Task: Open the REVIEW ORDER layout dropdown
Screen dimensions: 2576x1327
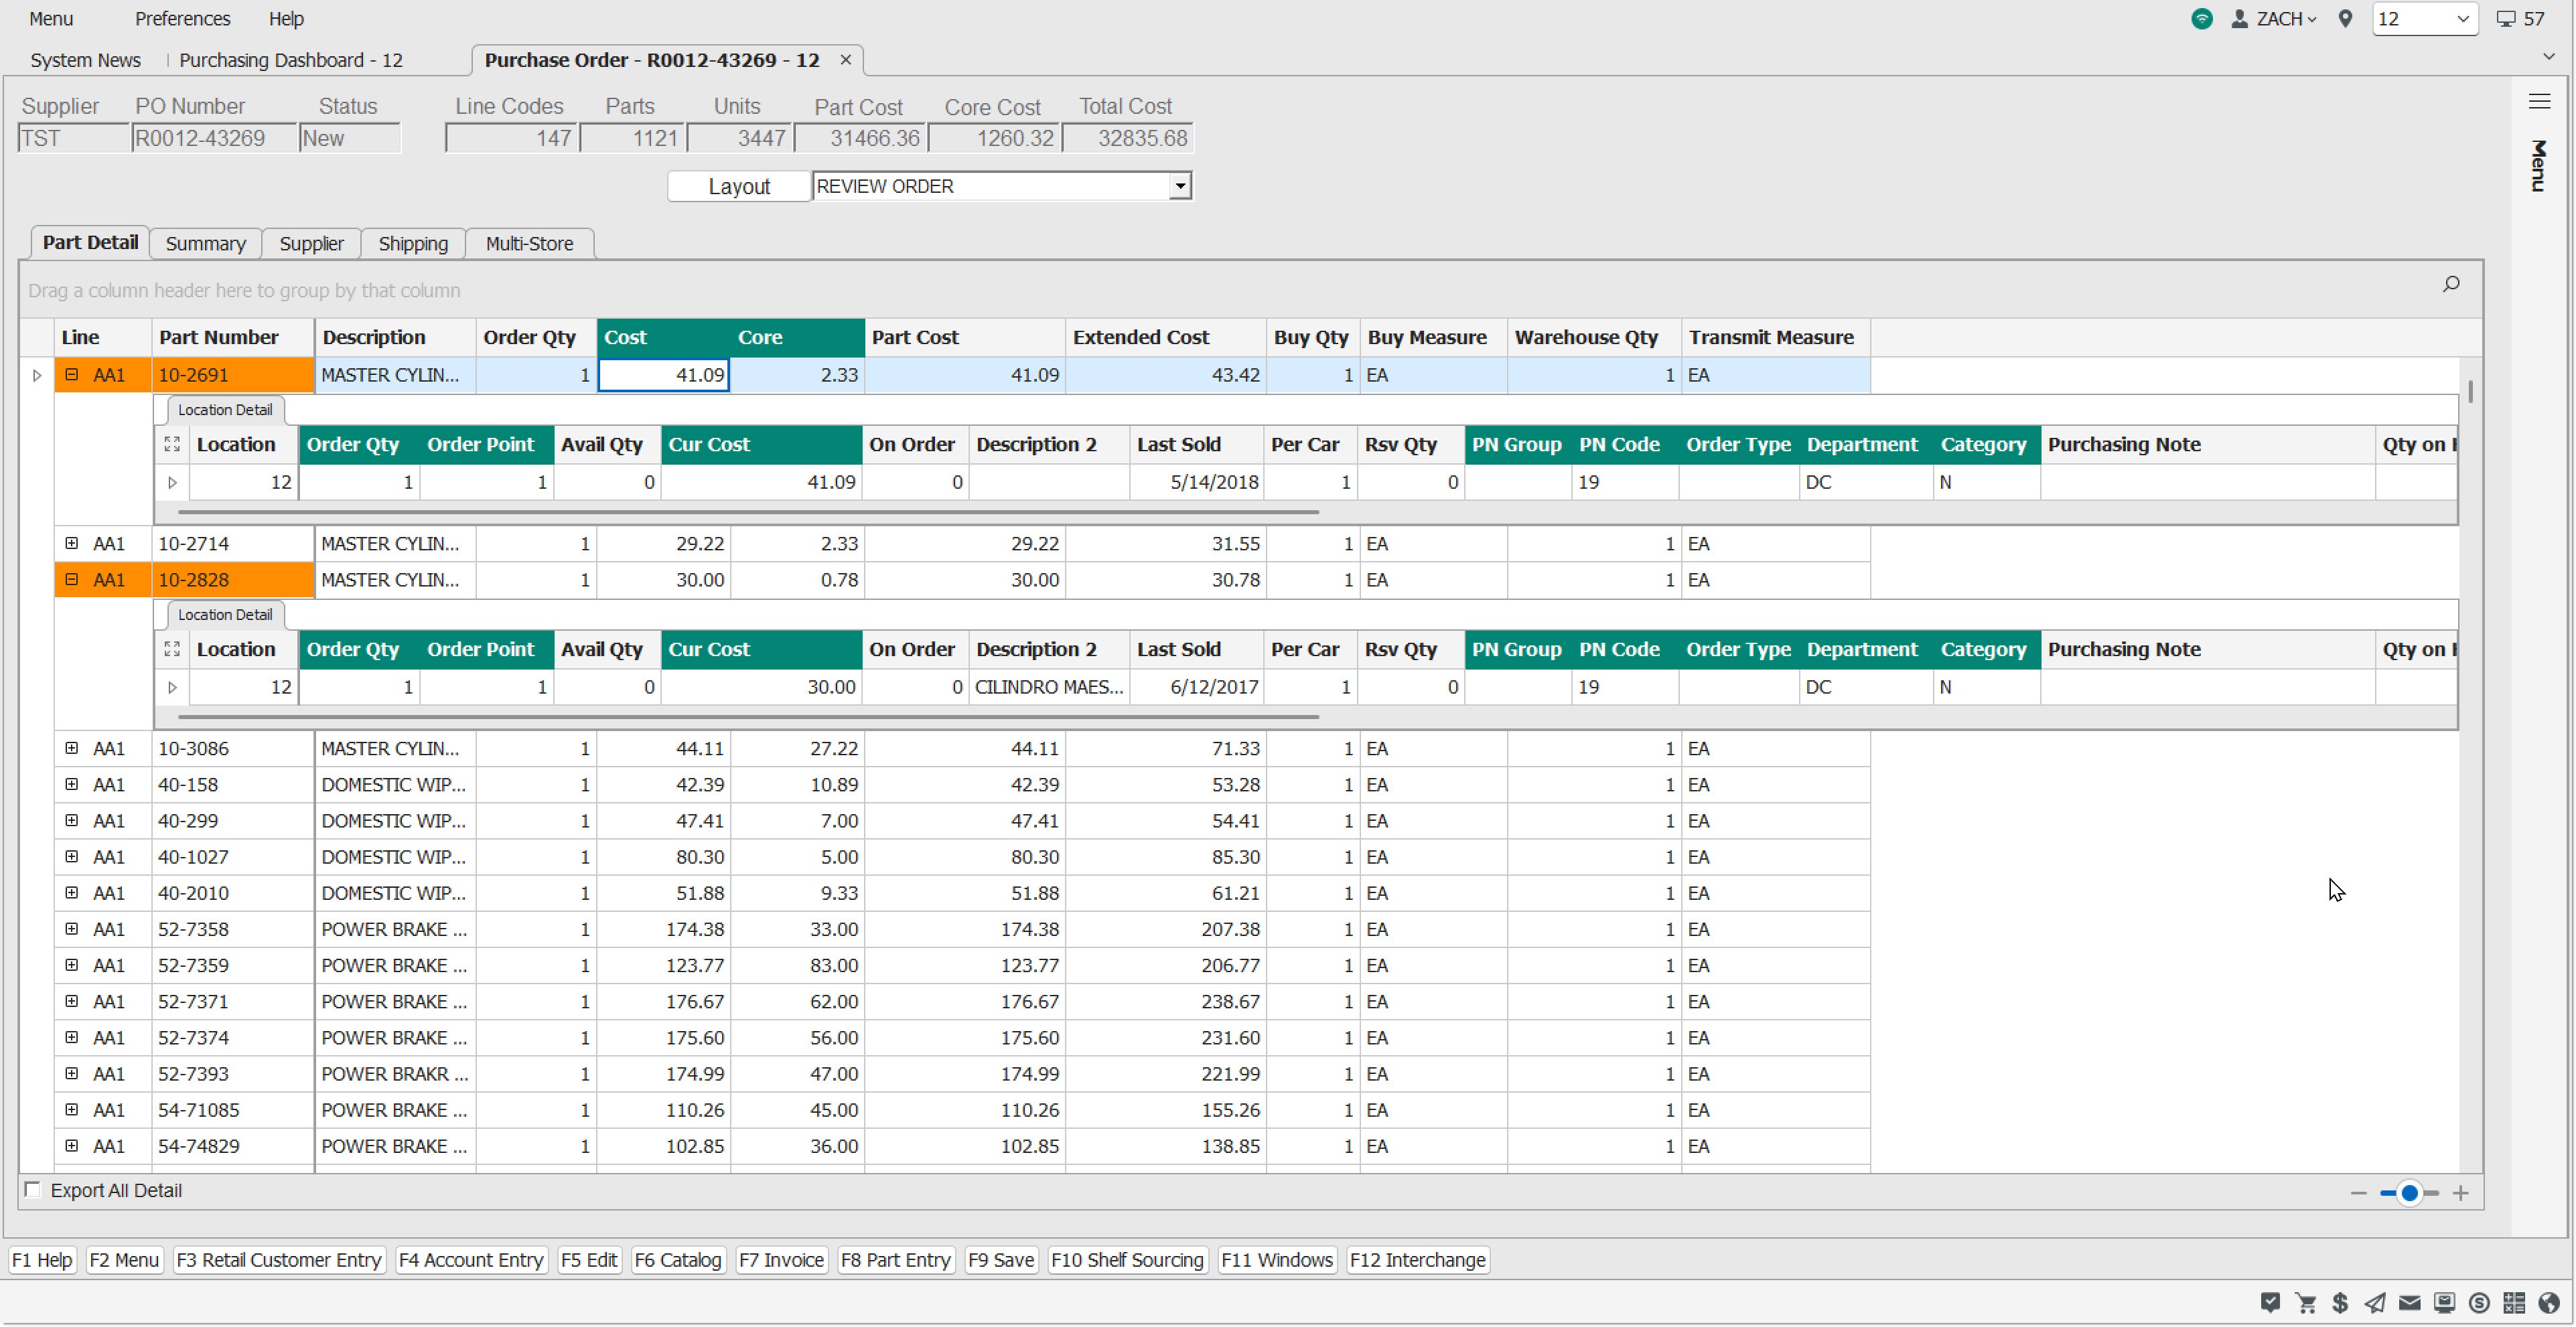Action: [1180, 186]
